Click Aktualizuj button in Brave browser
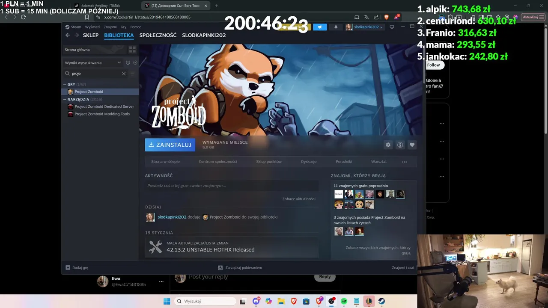548x308 pixels. coord(533,17)
